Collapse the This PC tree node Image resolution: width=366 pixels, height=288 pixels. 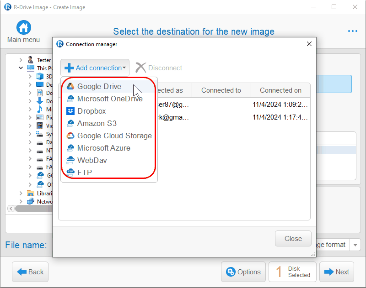click(x=21, y=68)
